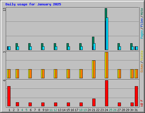Click green weekend day label "25"

coord(110,110)
